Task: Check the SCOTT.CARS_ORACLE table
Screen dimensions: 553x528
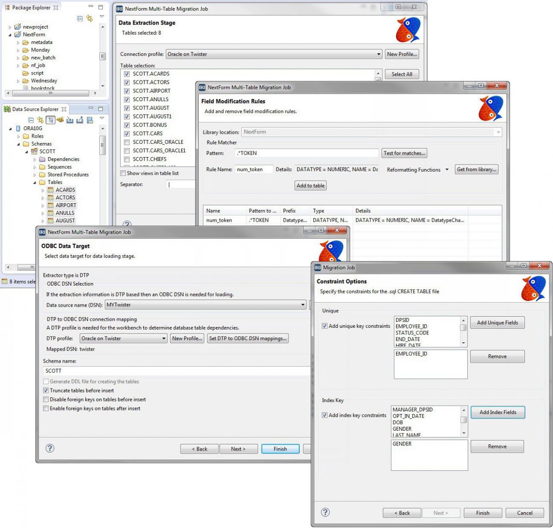Action: [x=127, y=142]
